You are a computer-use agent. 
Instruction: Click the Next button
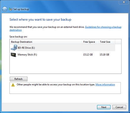(x=104, y=107)
